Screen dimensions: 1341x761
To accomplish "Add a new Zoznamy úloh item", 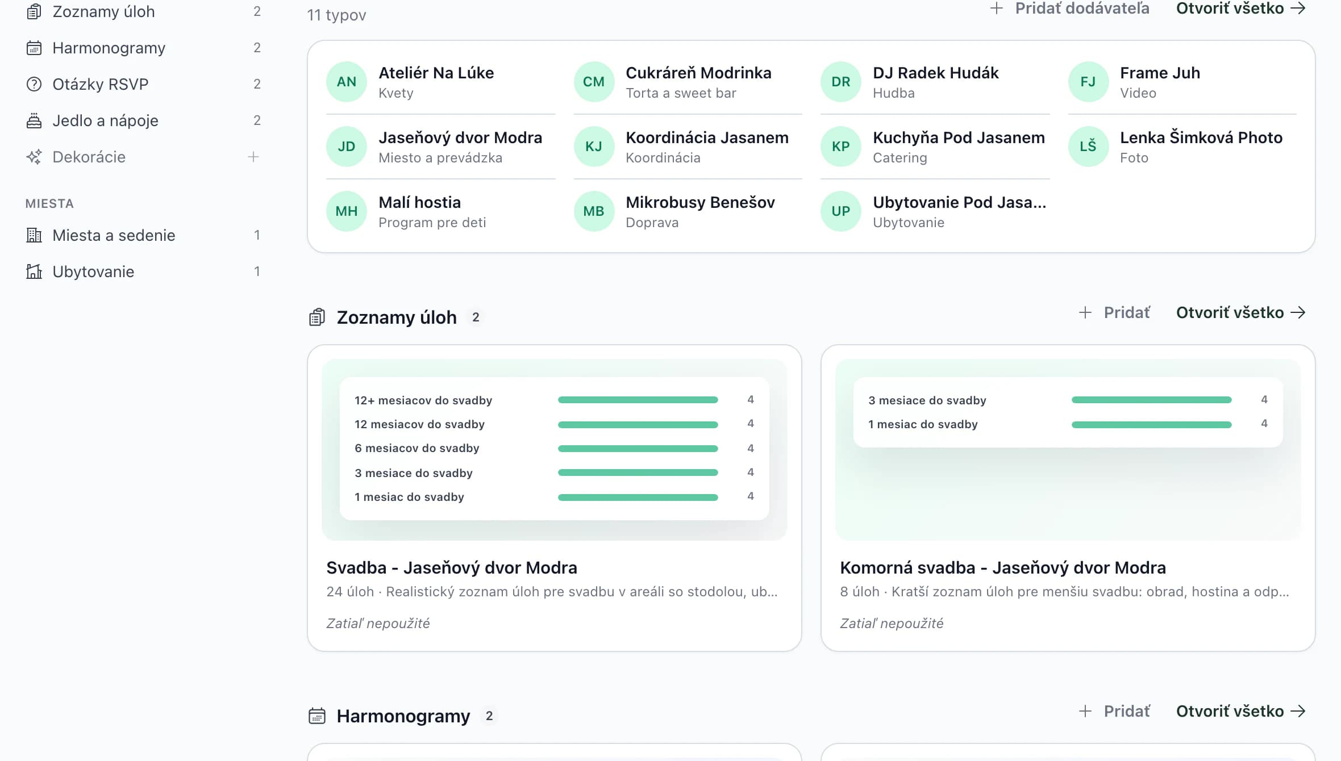I will (1114, 312).
